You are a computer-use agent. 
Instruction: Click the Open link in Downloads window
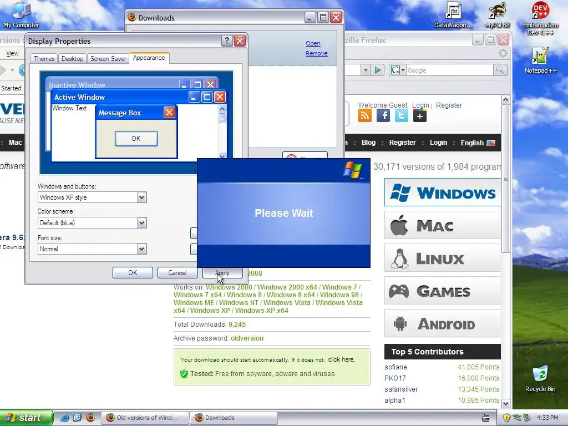point(313,43)
